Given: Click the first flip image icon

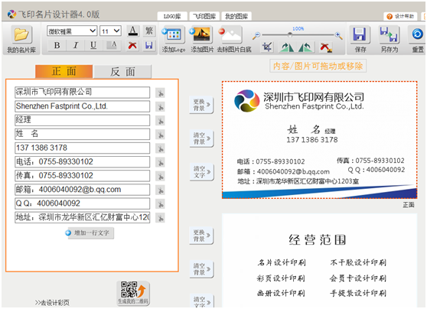Looking at the screenshot, I should coord(287,47).
